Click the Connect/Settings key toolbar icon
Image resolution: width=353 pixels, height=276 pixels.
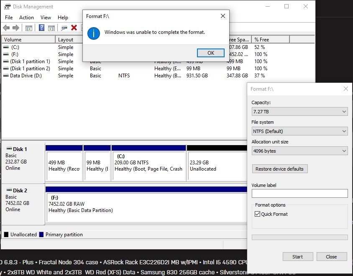click(x=64, y=28)
